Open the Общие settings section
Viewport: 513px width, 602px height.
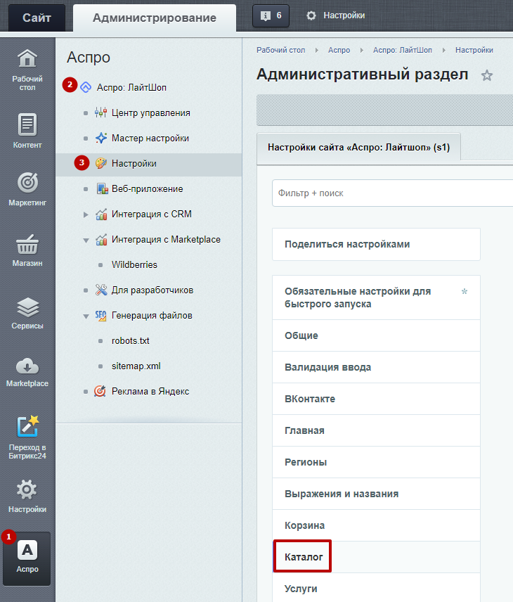pos(376,335)
